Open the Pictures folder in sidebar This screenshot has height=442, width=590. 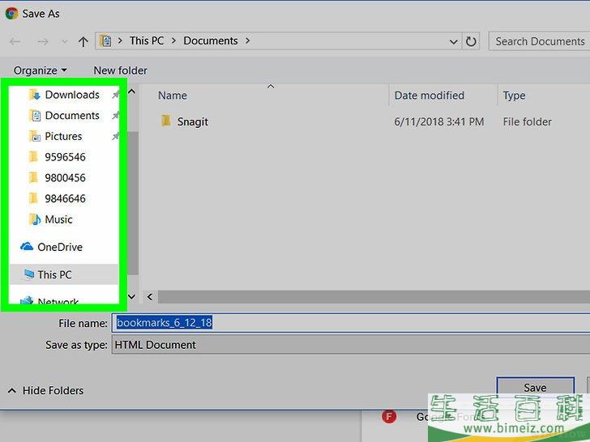pyautogui.click(x=63, y=137)
